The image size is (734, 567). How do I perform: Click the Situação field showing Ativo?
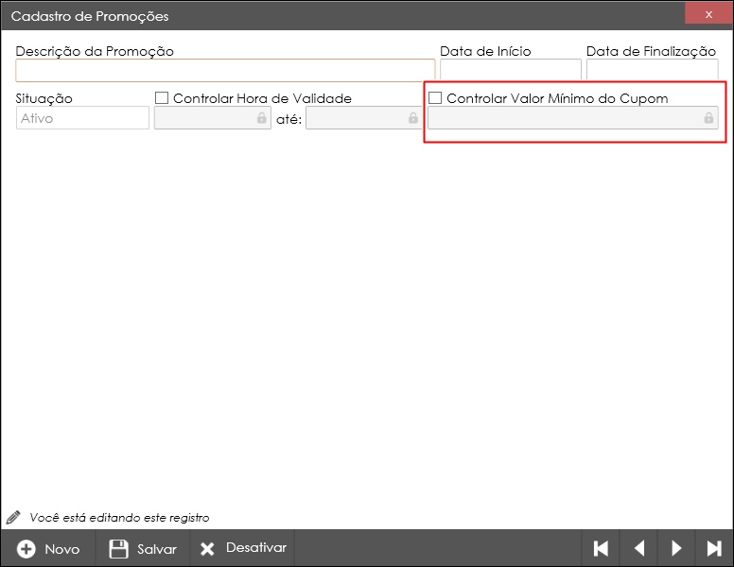[x=82, y=118]
